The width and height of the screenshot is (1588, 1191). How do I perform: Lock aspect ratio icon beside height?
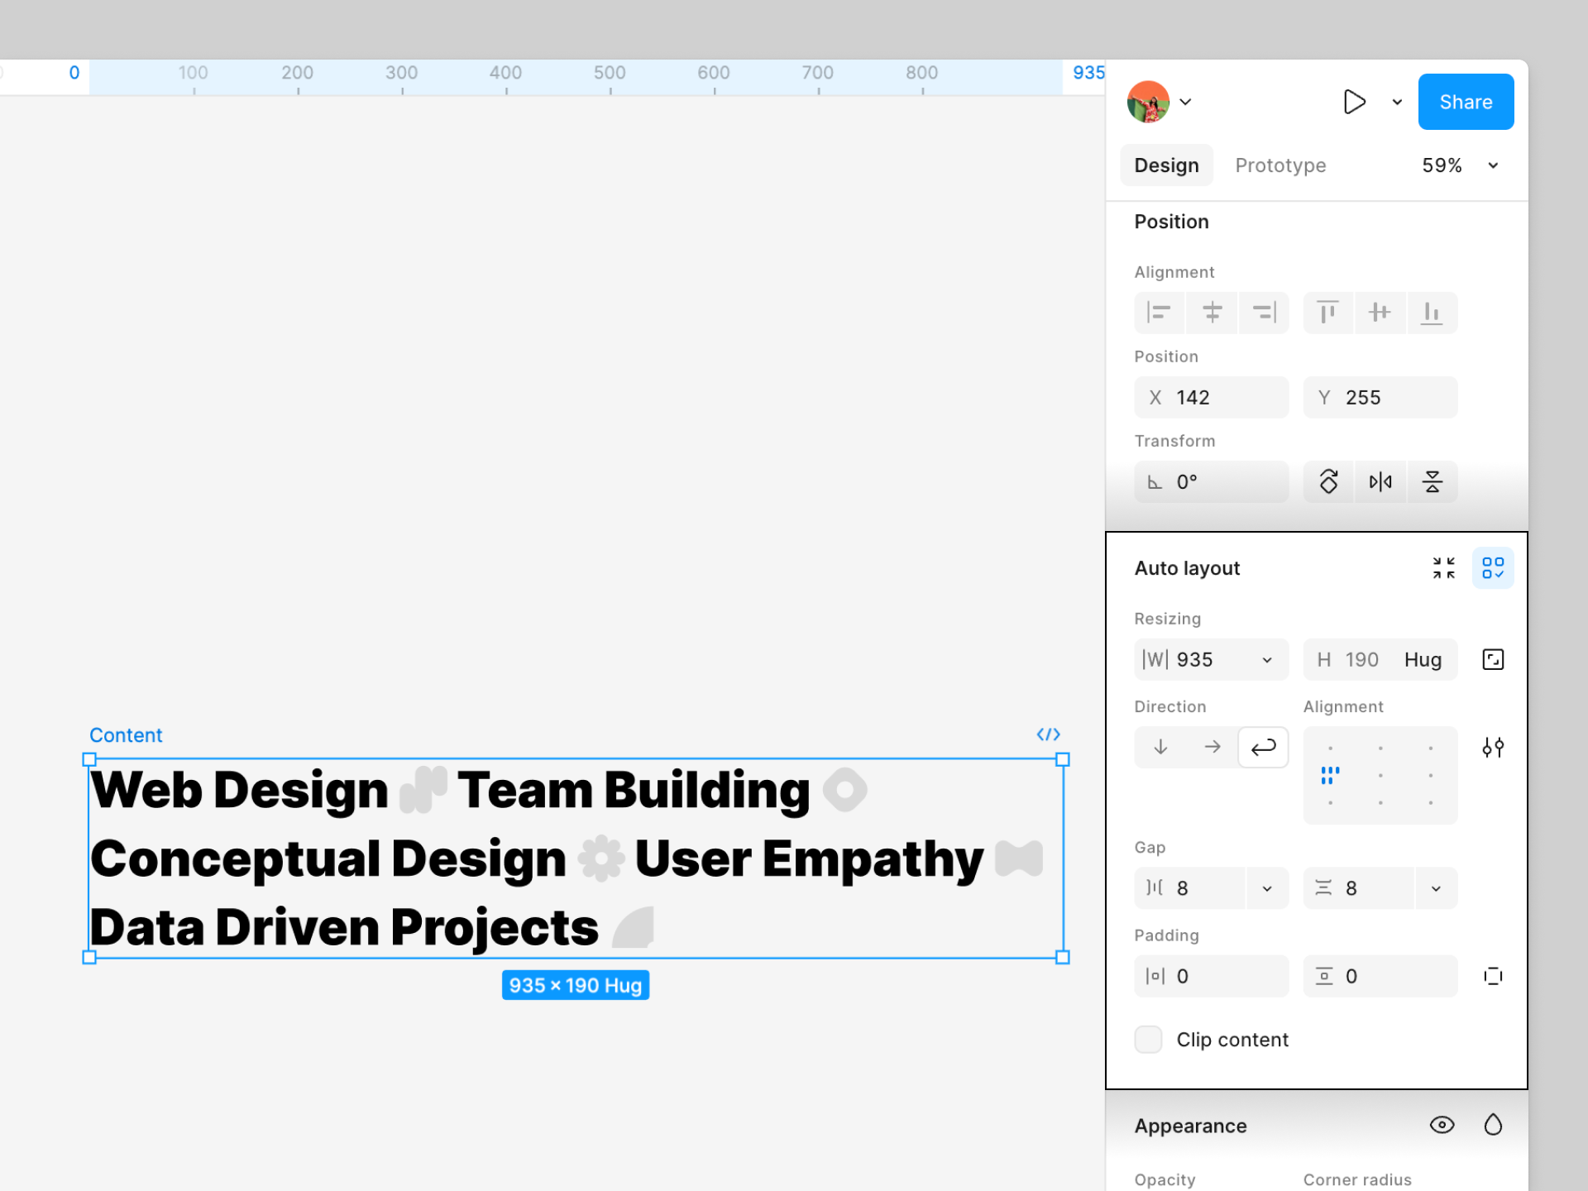1493,659
